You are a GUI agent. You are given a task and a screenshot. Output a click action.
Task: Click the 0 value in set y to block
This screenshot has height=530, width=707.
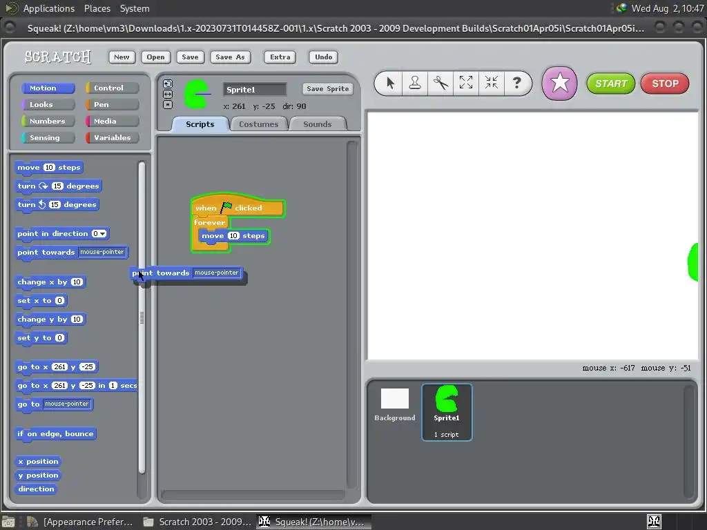59,337
